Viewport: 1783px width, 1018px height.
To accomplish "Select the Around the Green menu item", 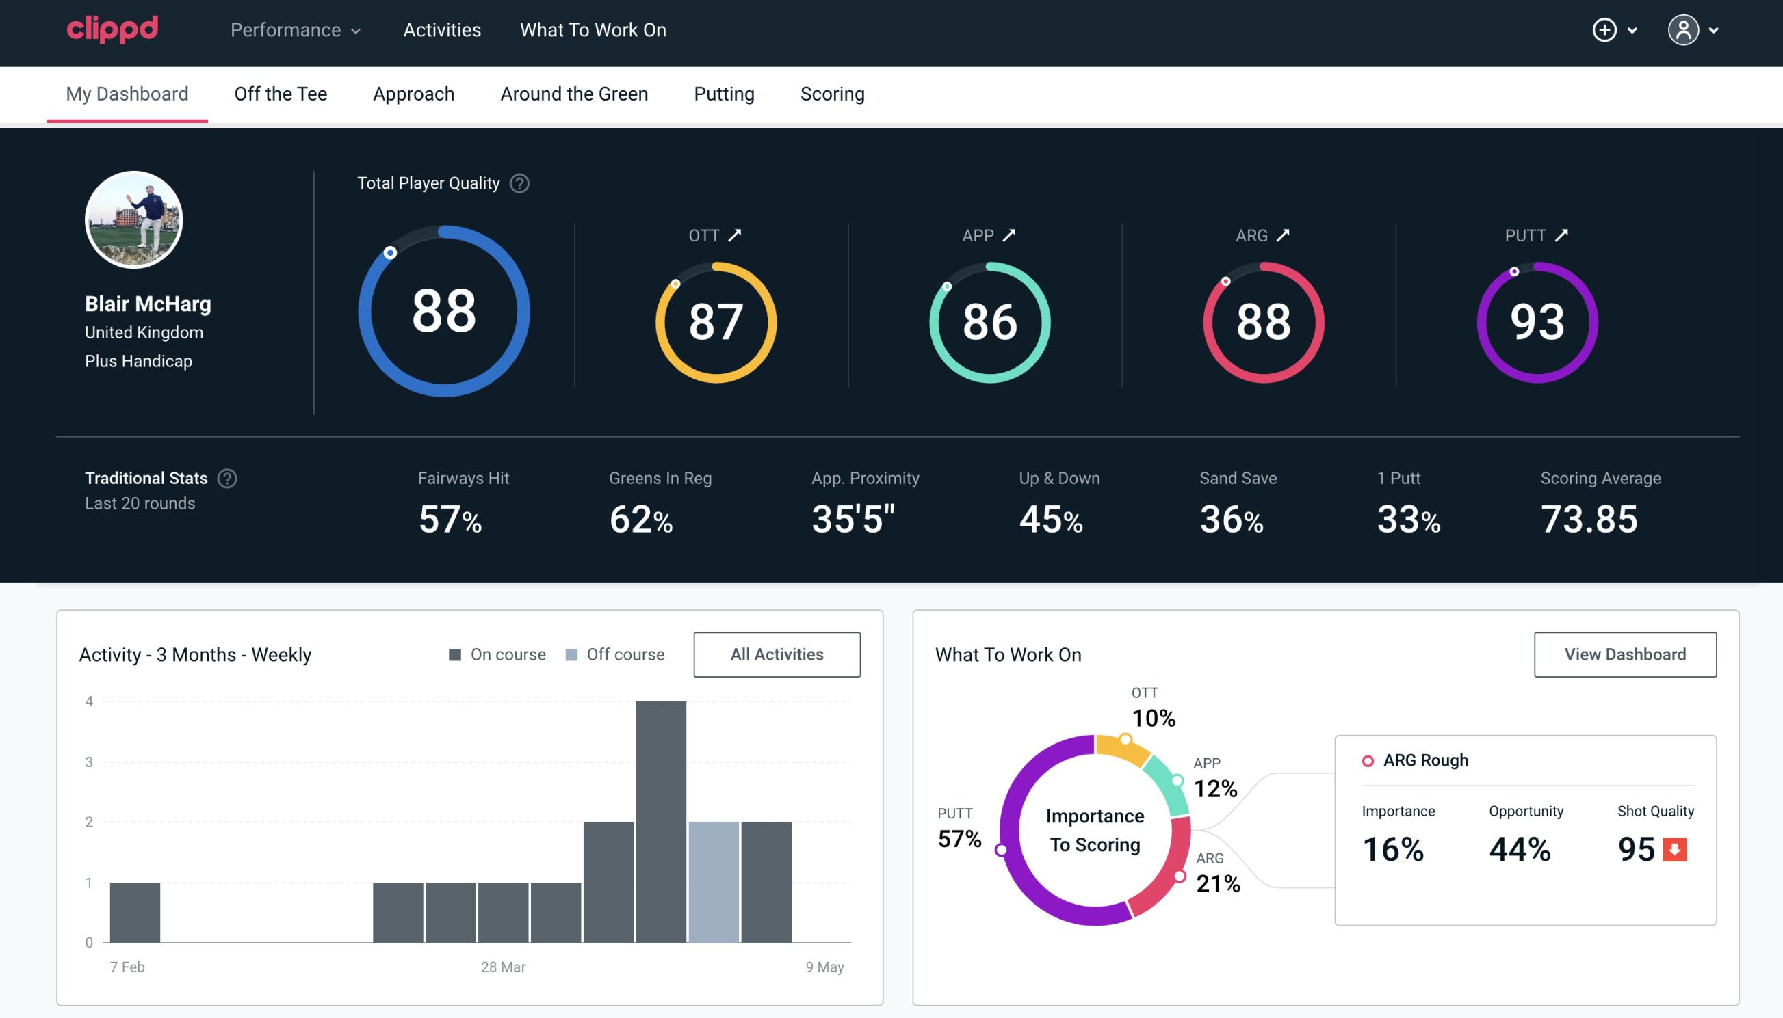I will click(x=574, y=93).
